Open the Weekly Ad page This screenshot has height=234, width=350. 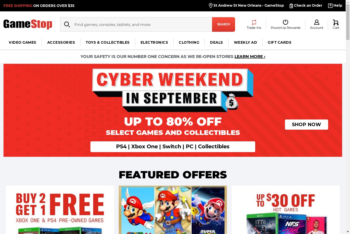tap(245, 42)
